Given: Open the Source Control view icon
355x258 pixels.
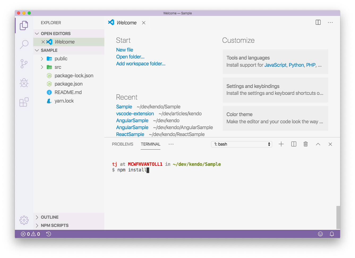Looking at the screenshot, I should pyautogui.click(x=24, y=64).
